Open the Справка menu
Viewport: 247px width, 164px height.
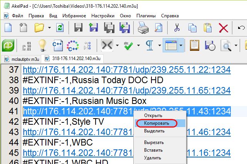[170, 16]
